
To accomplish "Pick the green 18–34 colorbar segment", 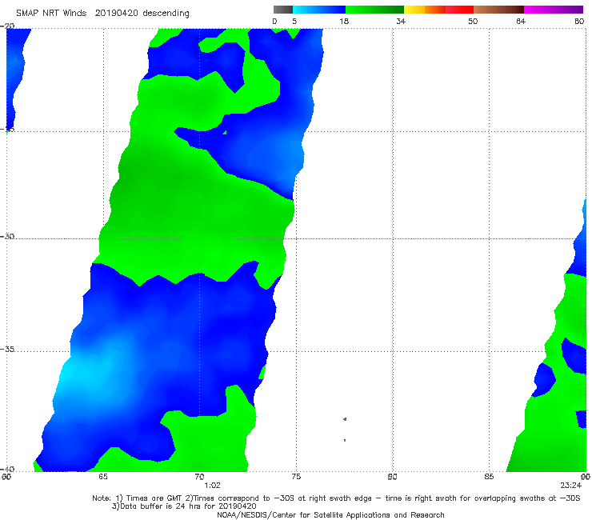I will coord(374,10).
